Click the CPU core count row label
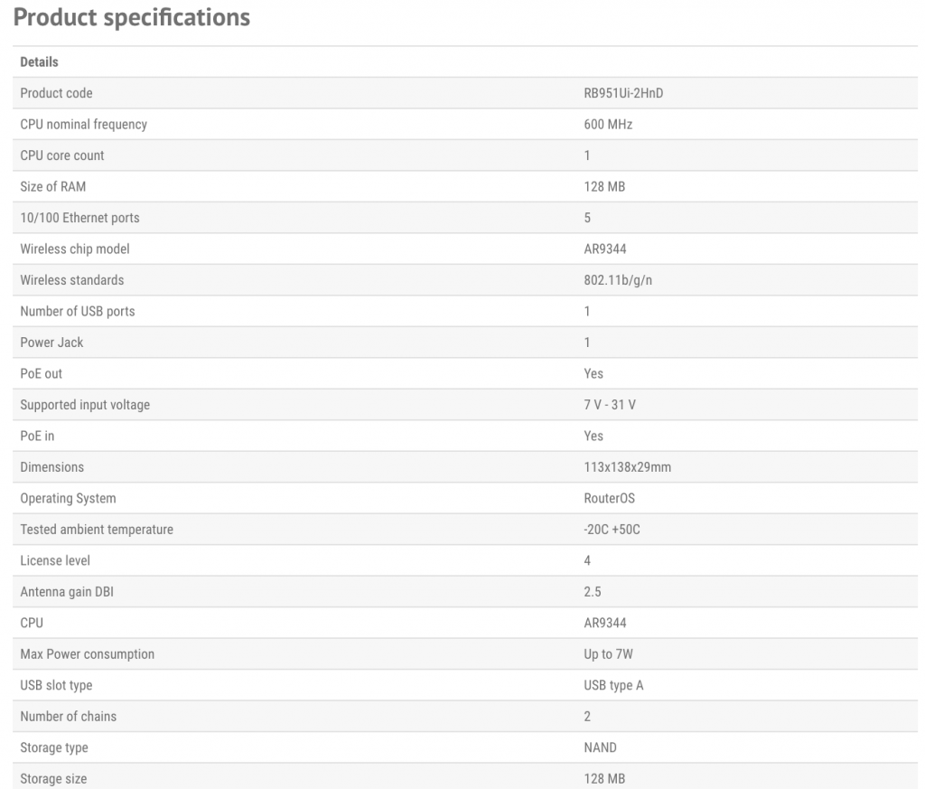This screenshot has width=925, height=789. tap(62, 155)
